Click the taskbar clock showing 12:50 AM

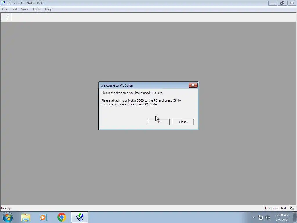[282, 217]
